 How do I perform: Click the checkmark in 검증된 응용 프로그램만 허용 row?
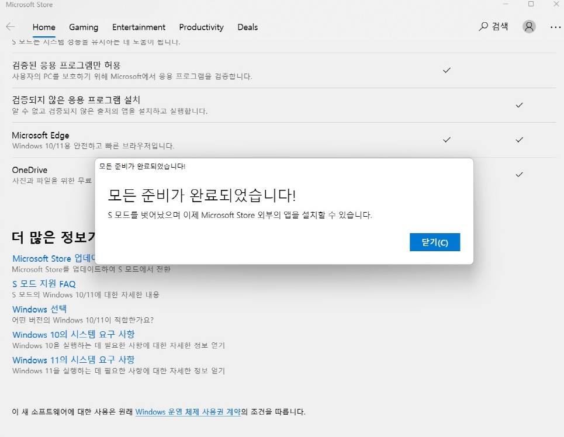coord(447,70)
